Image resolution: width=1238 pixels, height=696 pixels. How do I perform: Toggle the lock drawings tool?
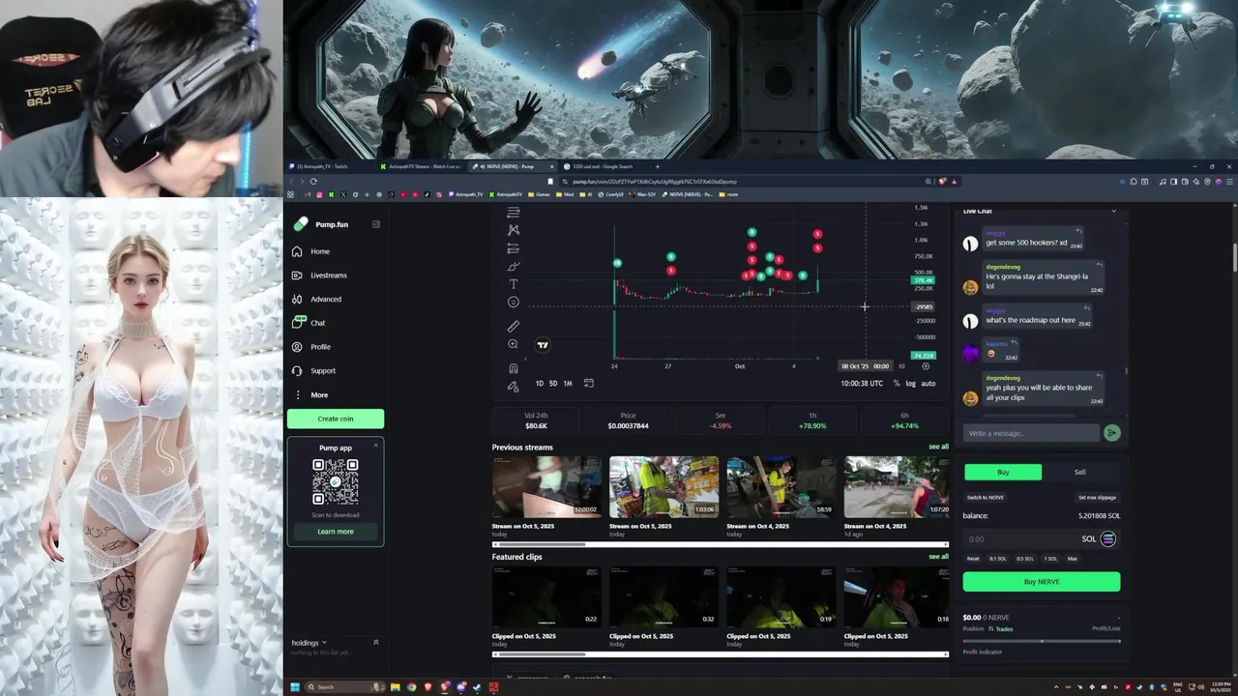[514, 387]
